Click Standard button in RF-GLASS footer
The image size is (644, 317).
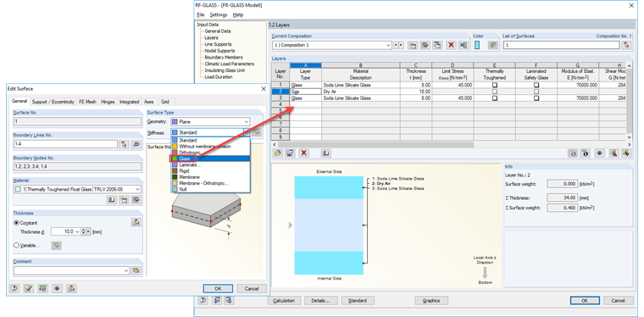pyautogui.click(x=358, y=301)
